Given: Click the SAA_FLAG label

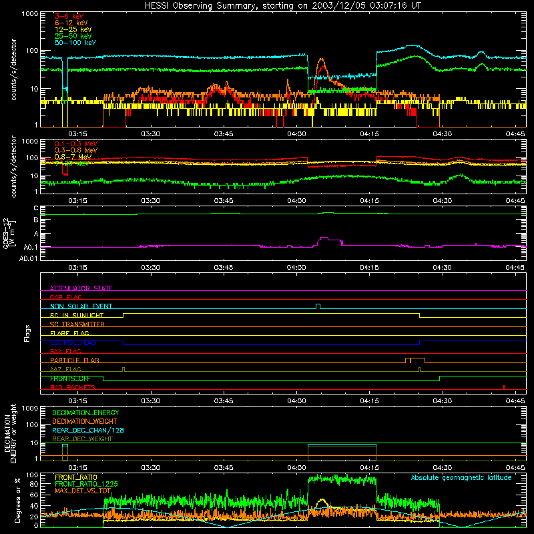Looking at the screenshot, I should coord(65,351).
